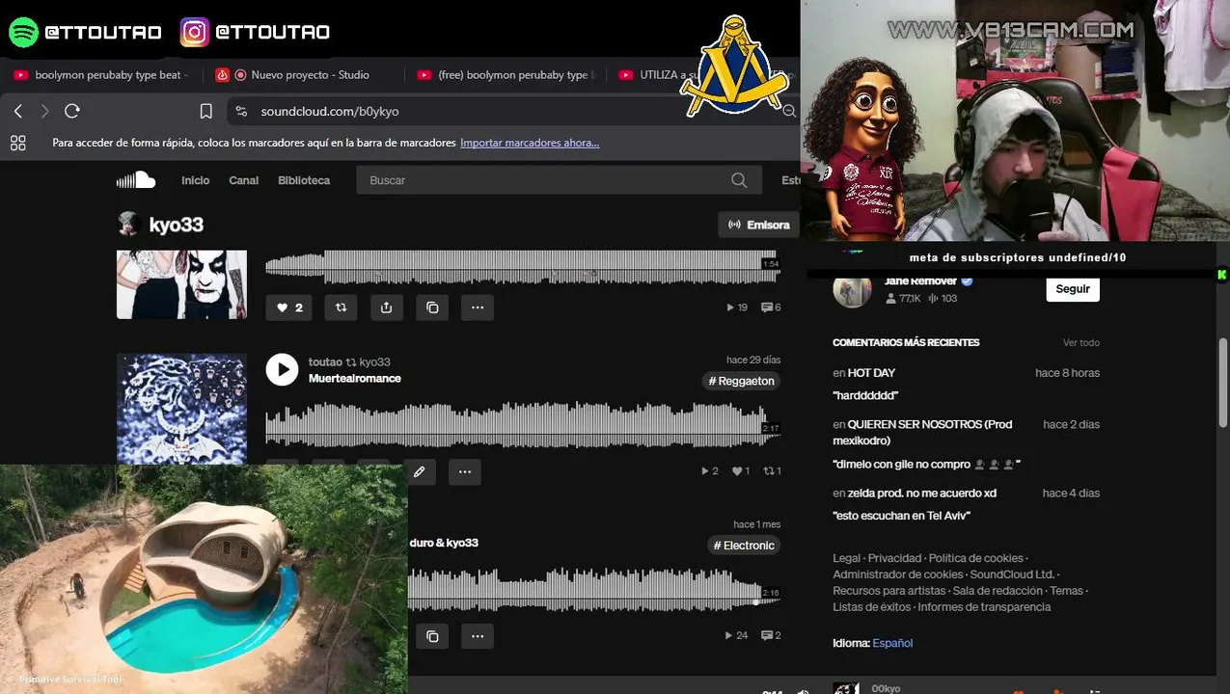Go back in the browser
Image resolution: width=1230 pixels, height=694 pixels.
click(18, 111)
